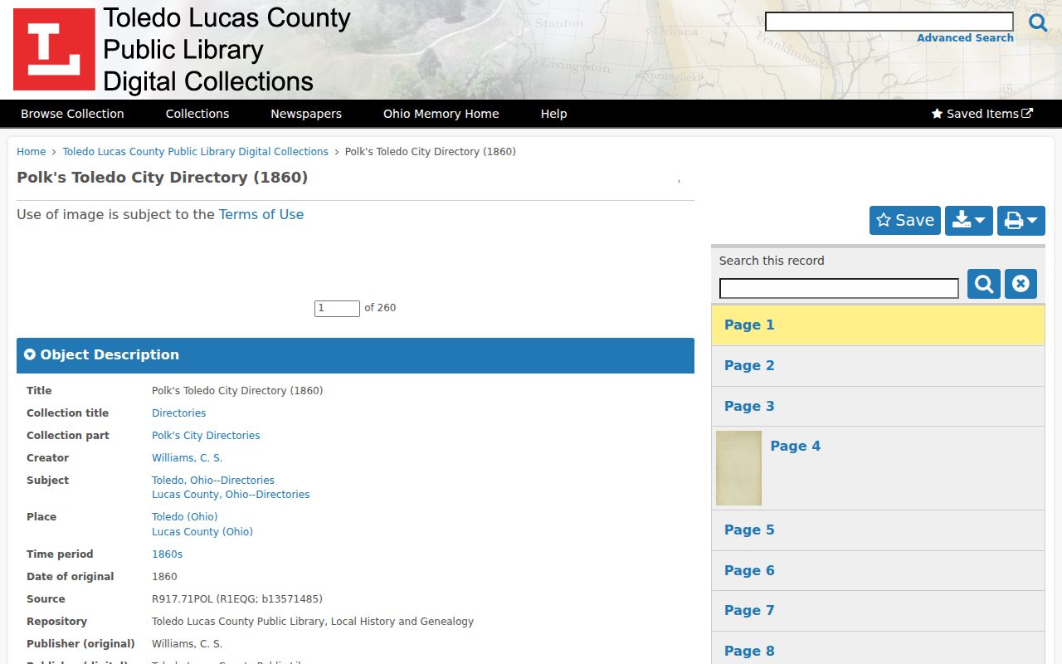Collapse the Object Description section
This screenshot has width=1062, height=664.
[x=355, y=355]
